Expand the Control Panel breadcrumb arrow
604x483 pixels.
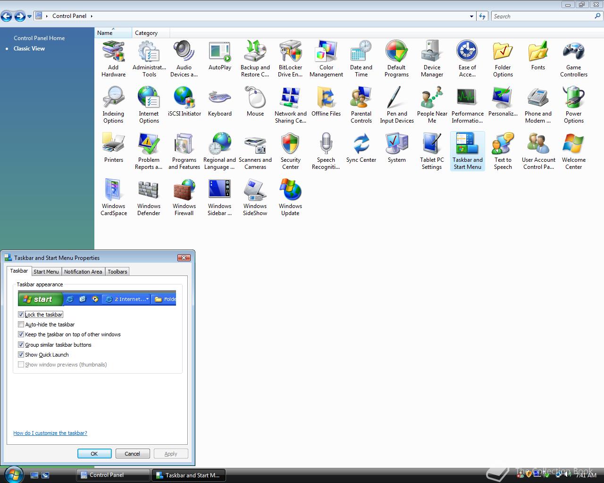[92, 16]
